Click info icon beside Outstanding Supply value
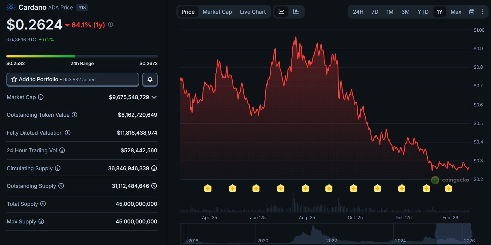The height and width of the screenshot is (245, 491). pos(154,186)
